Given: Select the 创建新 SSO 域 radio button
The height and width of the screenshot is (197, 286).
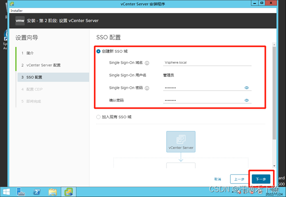Looking at the screenshot, I should [98, 51].
